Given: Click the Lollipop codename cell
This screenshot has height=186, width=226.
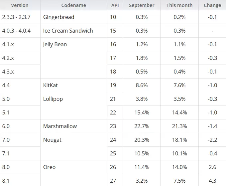Looking at the screenshot, I should pyautogui.click(x=53, y=99).
